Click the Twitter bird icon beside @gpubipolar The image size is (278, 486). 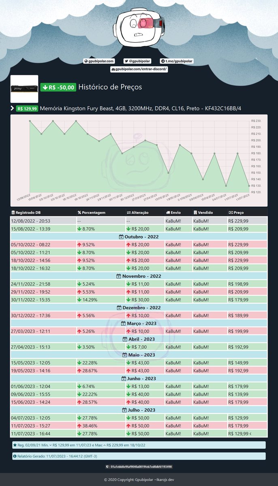[x=126, y=61]
